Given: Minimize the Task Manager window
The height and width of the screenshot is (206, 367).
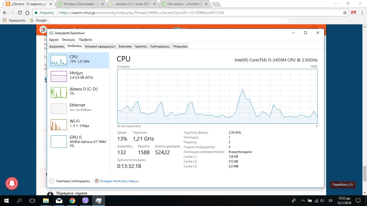Looking at the screenshot, I should point(293,33).
